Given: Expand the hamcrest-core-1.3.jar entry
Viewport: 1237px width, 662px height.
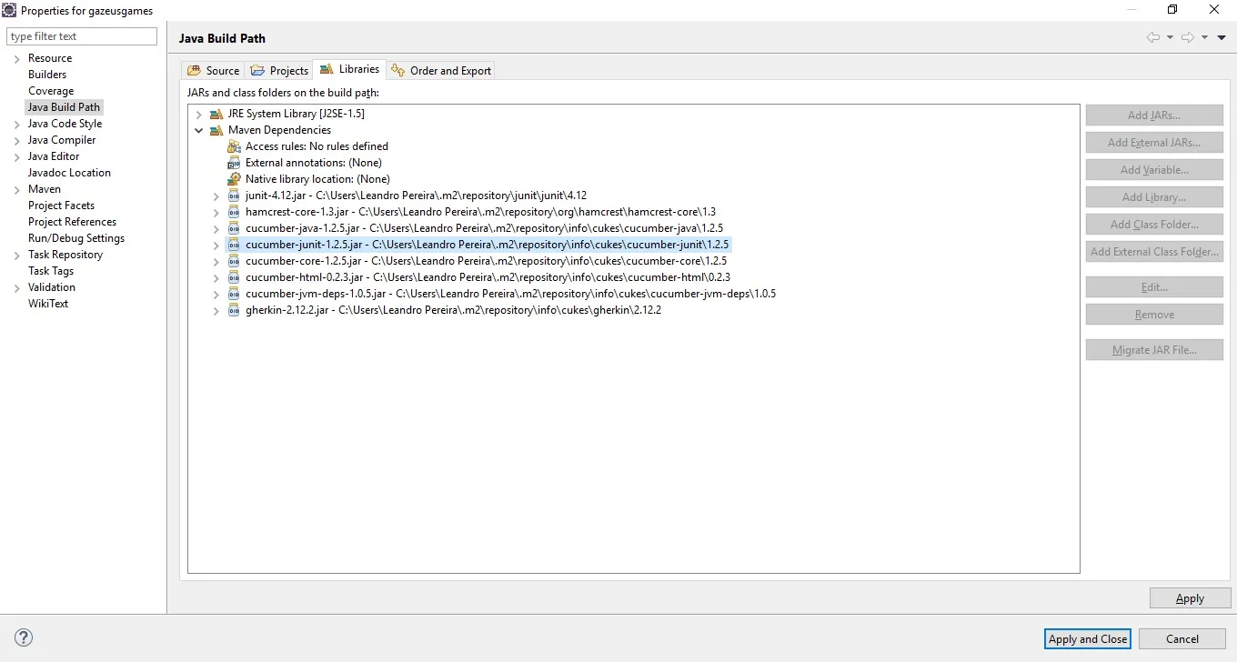Looking at the screenshot, I should pos(216,212).
